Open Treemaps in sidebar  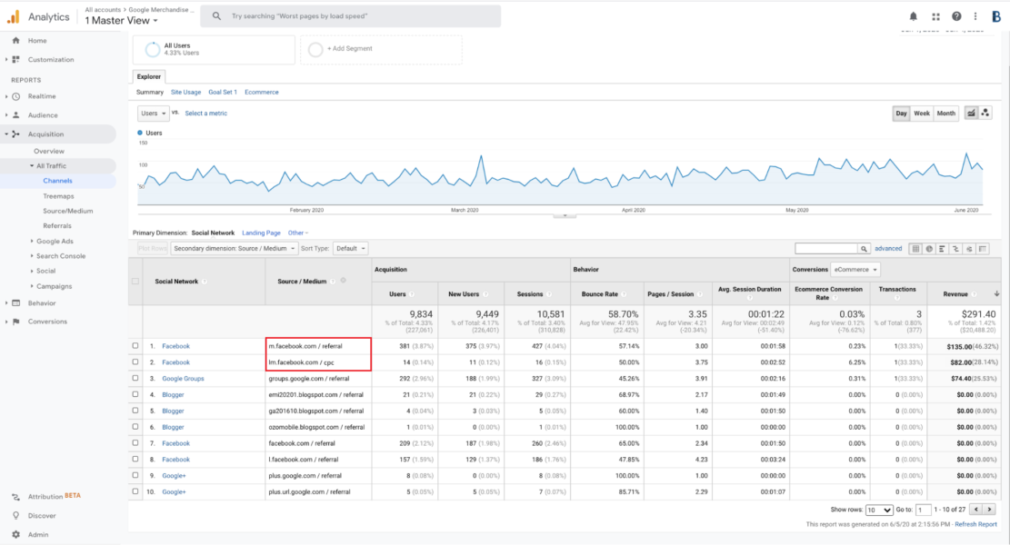[58, 196]
